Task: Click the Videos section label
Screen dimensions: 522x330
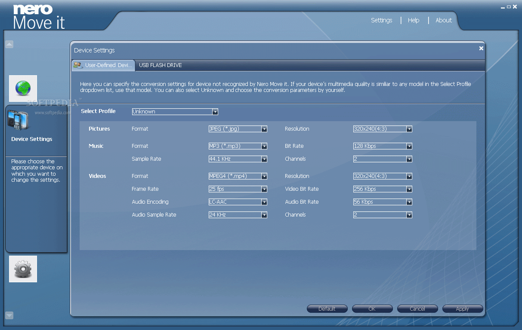Action: point(97,176)
